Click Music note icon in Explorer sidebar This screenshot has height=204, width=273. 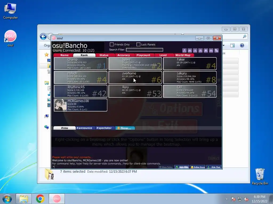[49, 94]
